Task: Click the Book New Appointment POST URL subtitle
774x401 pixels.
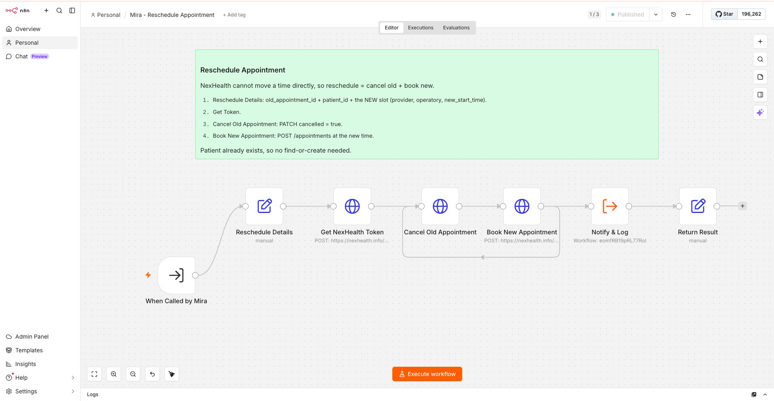Action: tap(522, 241)
